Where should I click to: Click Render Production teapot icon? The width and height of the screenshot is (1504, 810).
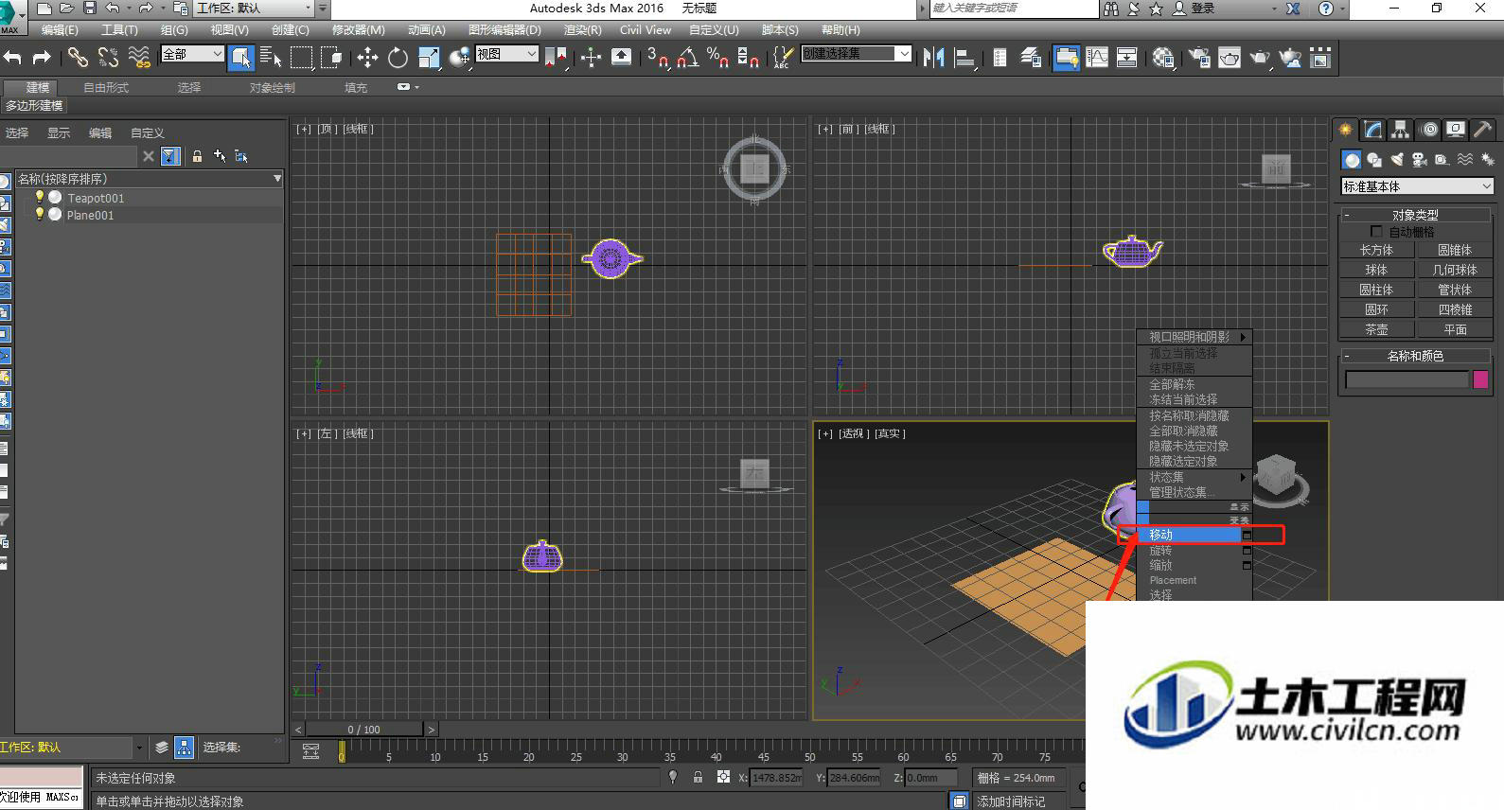[x=1260, y=58]
